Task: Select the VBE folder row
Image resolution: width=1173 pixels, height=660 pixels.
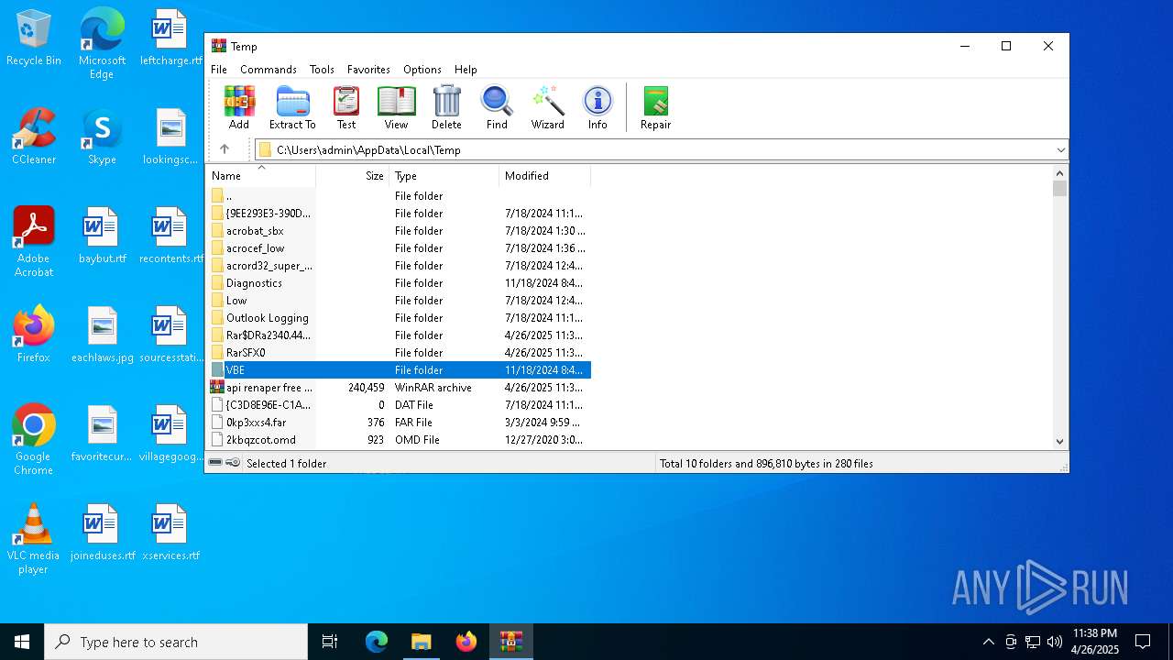Action: pos(400,370)
